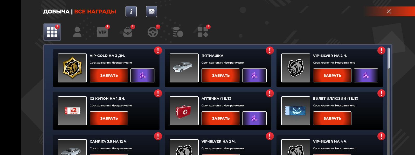Click the rewards list vertical scrollbar

(388, 58)
